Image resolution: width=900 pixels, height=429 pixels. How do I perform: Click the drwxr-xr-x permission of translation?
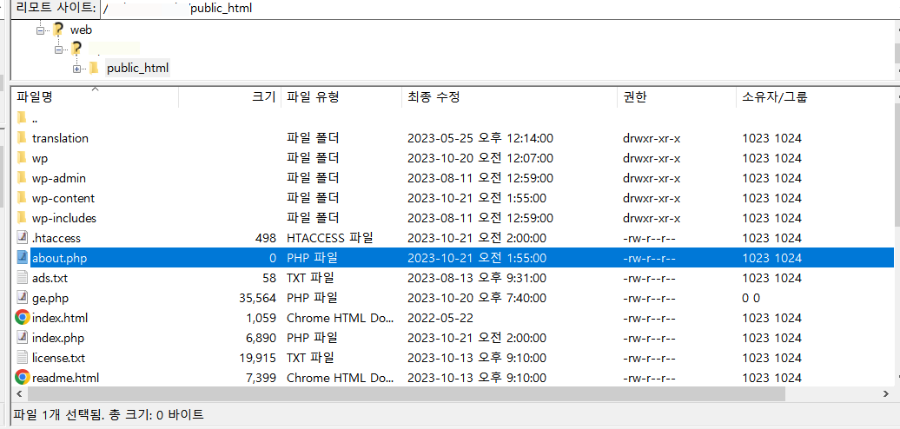tap(652, 138)
